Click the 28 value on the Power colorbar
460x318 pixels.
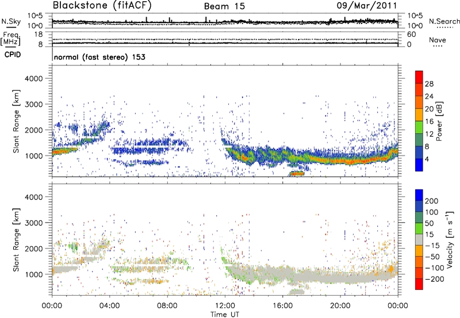429,84
